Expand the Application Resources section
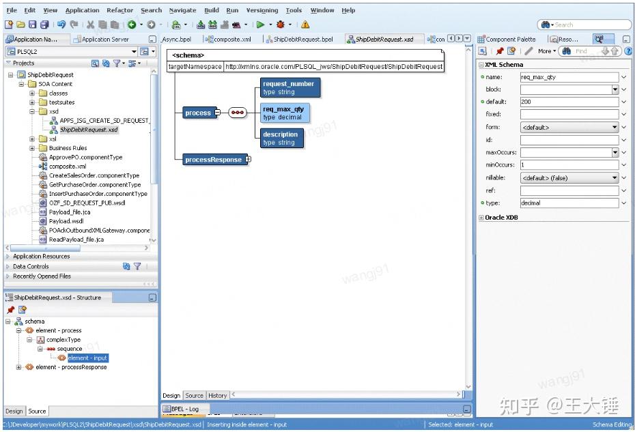 [8, 257]
